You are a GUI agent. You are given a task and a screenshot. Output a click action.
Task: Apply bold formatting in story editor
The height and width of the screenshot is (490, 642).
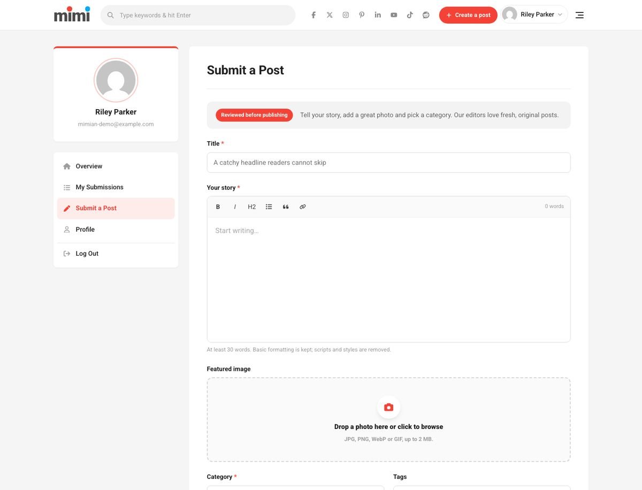(218, 206)
